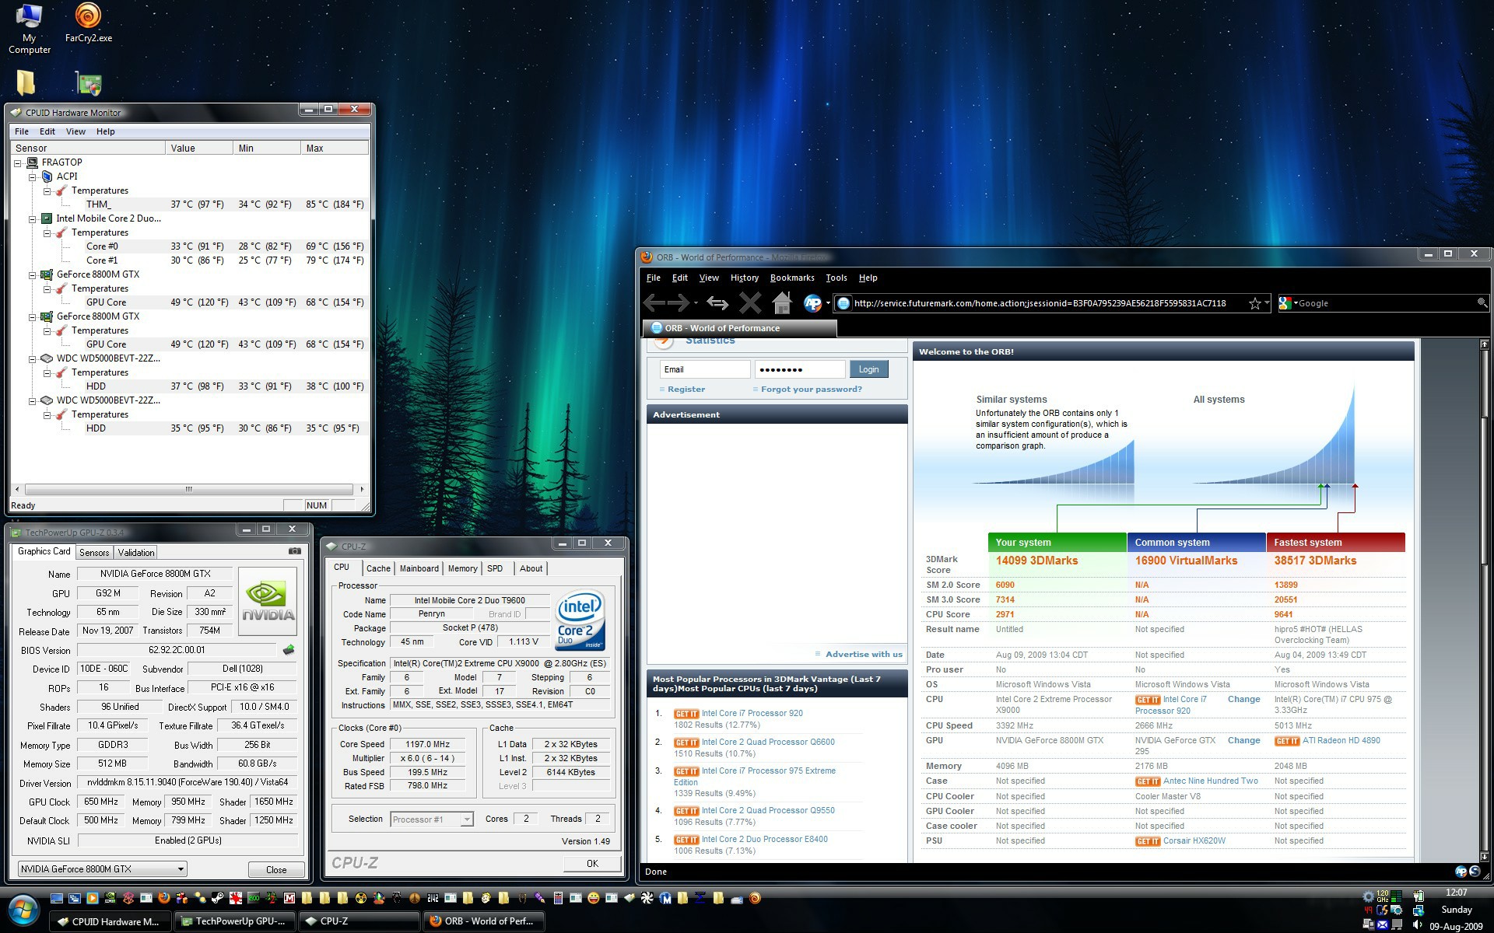Click the fan icon in quick launch
This screenshot has width=1494, height=933.
(647, 898)
